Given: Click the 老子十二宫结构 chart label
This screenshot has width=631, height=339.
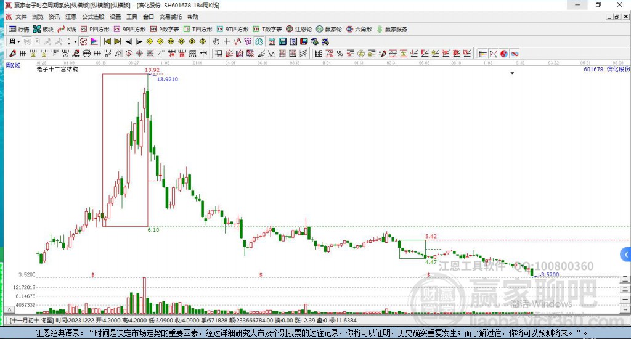Looking at the screenshot, I should [57, 69].
